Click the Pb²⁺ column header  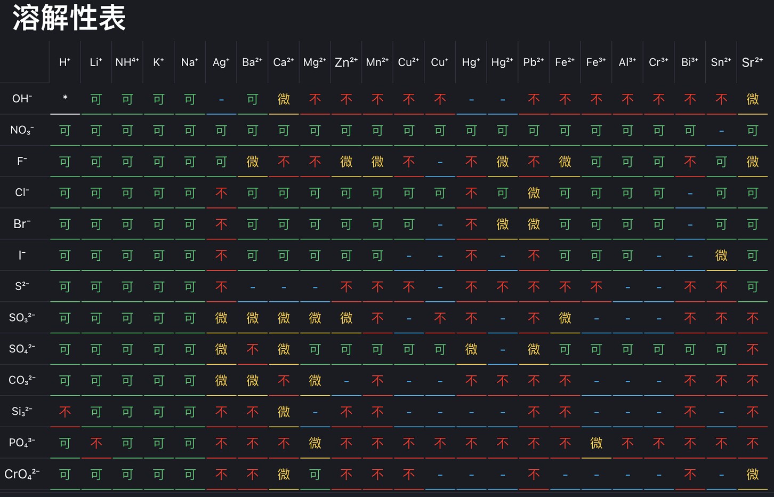pos(534,62)
